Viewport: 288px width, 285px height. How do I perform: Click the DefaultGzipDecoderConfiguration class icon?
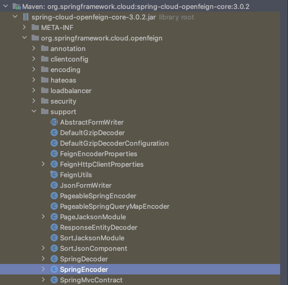pos(54,143)
